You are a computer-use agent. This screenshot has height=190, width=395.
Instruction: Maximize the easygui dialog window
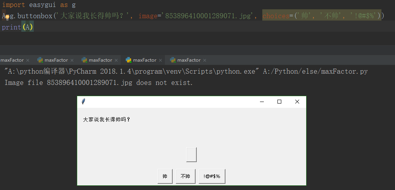pos(279,102)
